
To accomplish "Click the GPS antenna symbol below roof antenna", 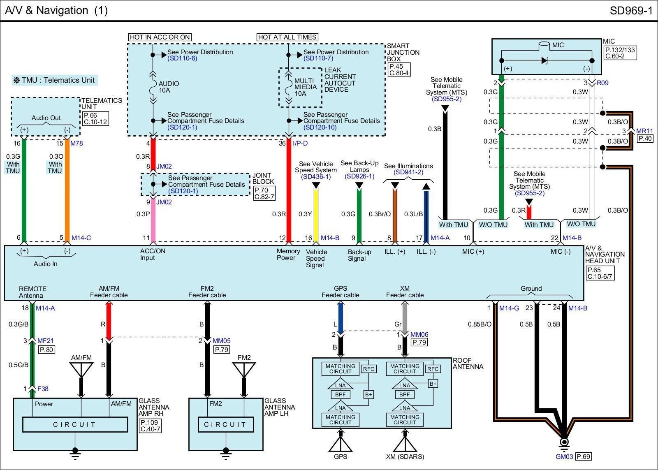I will pos(340,444).
